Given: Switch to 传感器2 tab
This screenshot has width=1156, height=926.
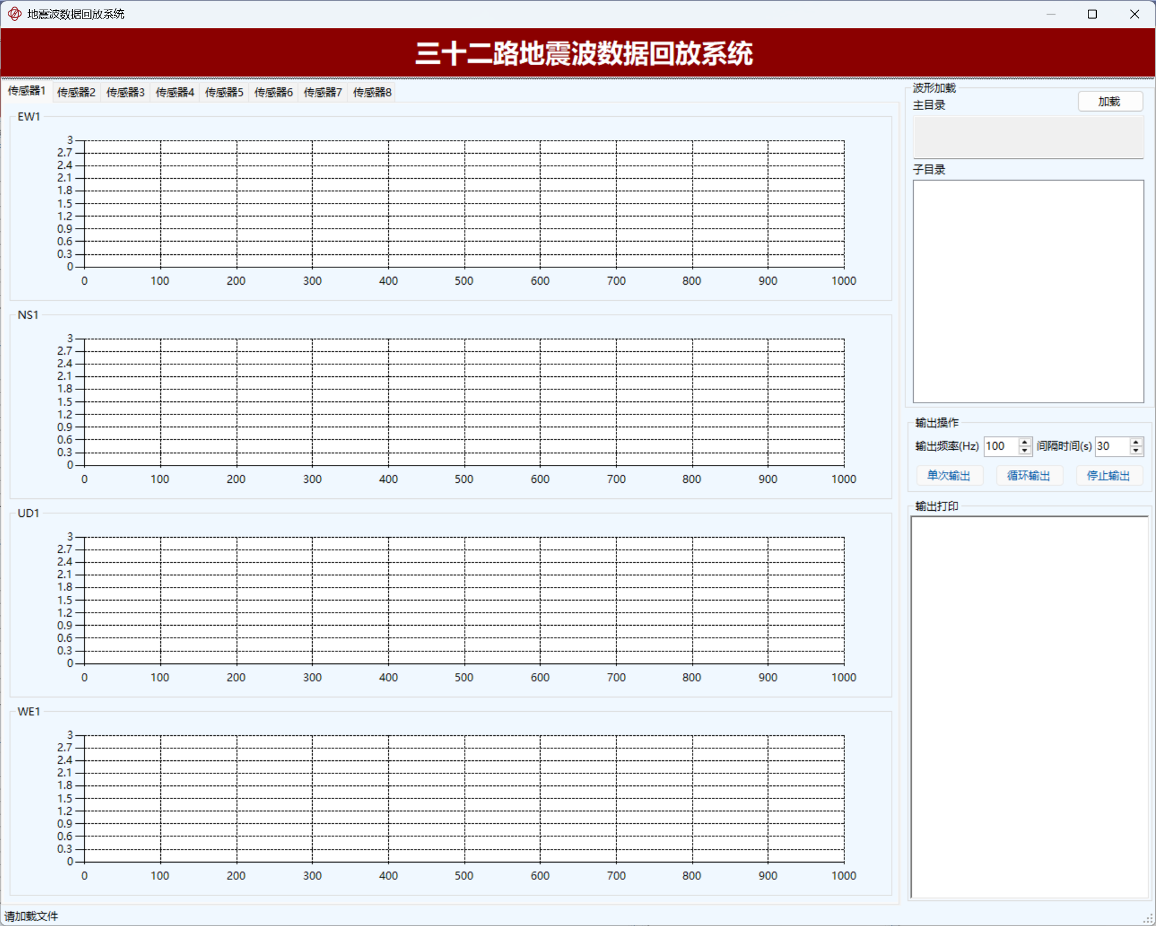Looking at the screenshot, I should 76,92.
